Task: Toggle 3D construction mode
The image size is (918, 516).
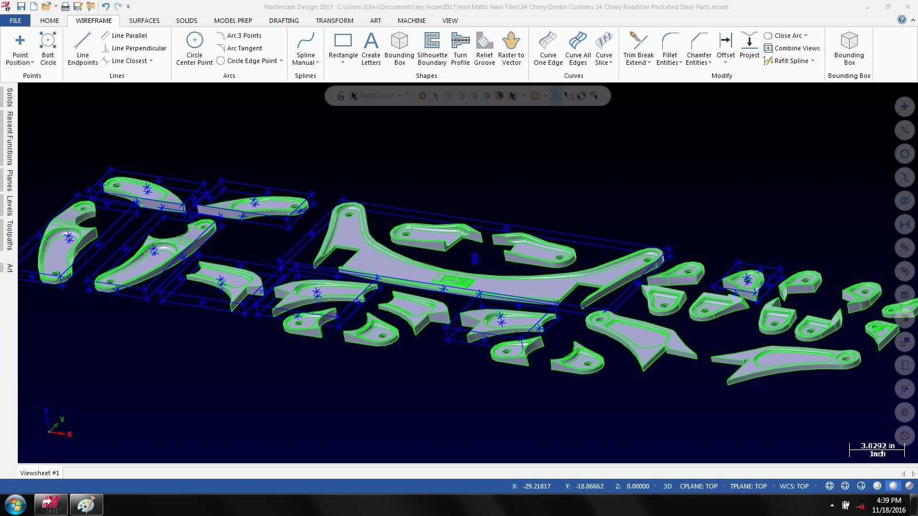Action: [x=667, y=486]
